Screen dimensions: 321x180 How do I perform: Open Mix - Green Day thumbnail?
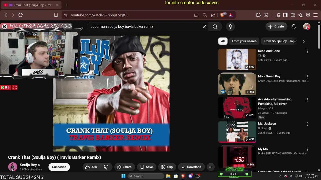[x=237, y=84]
